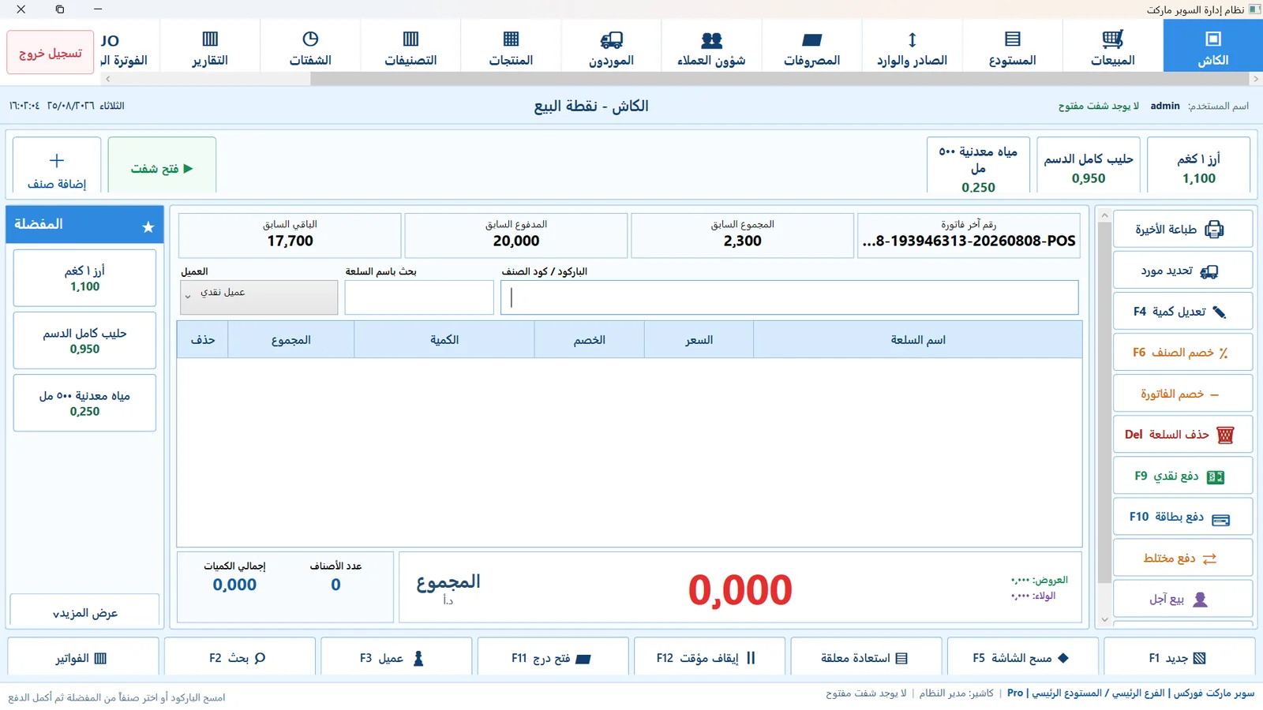This screenshot has height=710, width=1263.
Task: Click the استعادة معلقة restore held button
Action: pos(866,657)
